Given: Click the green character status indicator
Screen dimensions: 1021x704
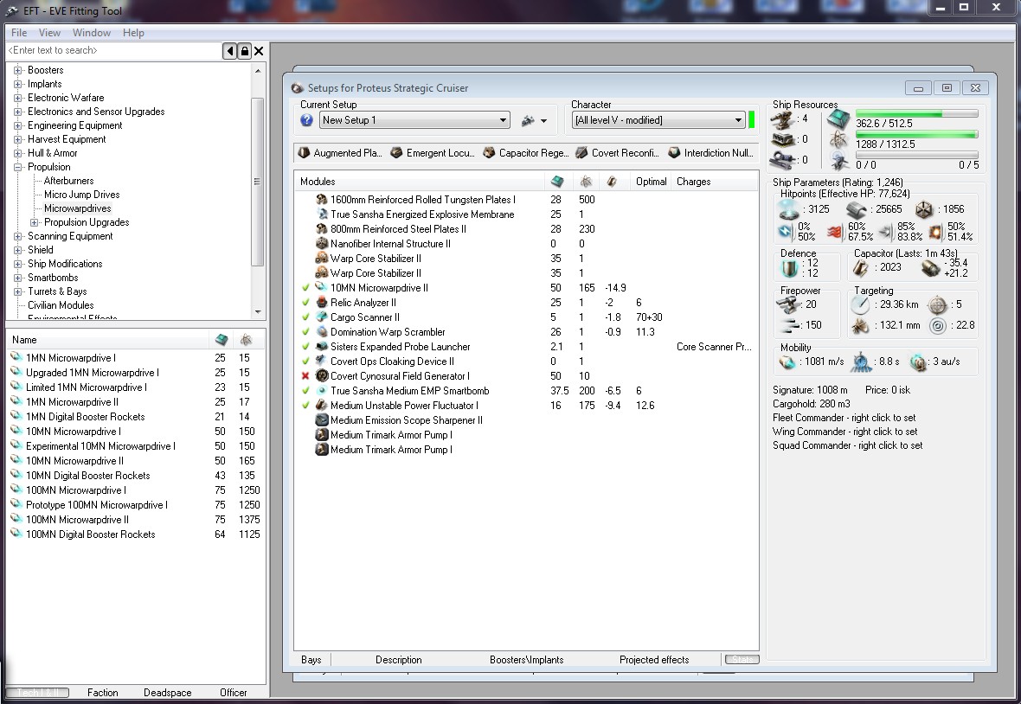Looking at the screenshot, I should tap(751, 119).
